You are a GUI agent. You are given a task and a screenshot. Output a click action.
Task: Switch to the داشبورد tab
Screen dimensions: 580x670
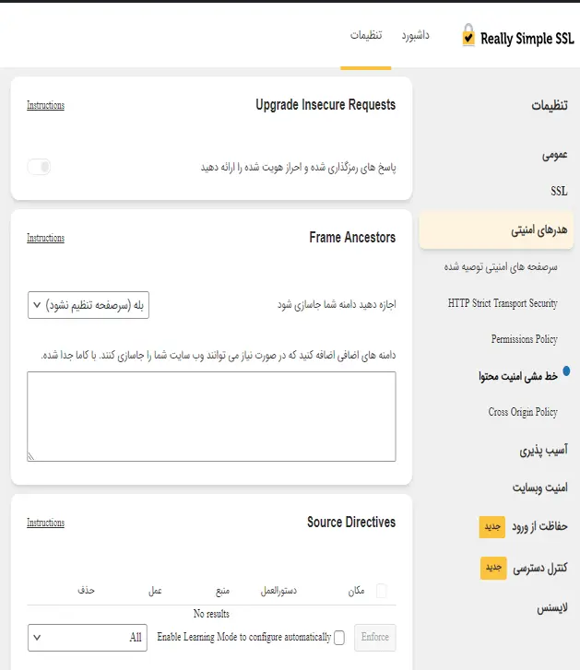tap(415, 35)
